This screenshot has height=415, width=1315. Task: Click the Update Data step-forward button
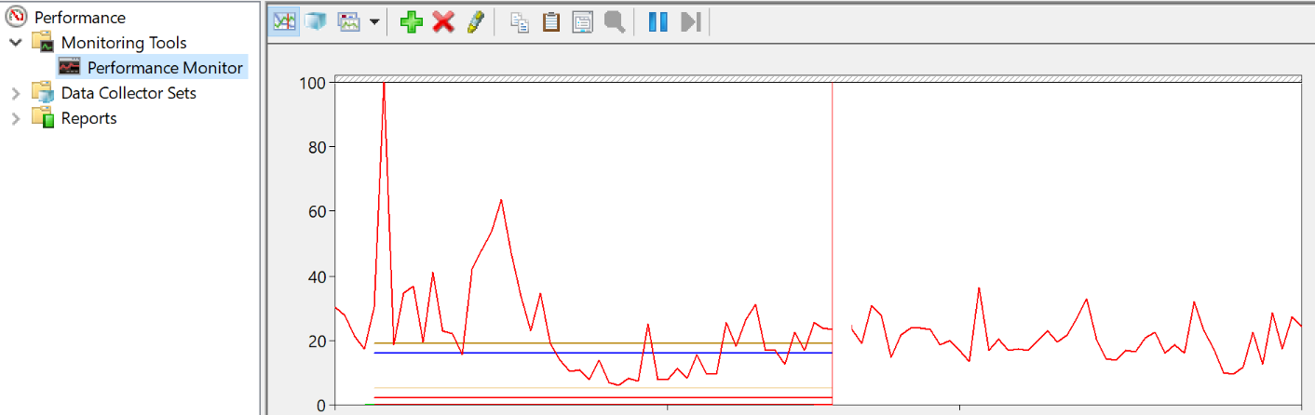click(x=690, y=22)
